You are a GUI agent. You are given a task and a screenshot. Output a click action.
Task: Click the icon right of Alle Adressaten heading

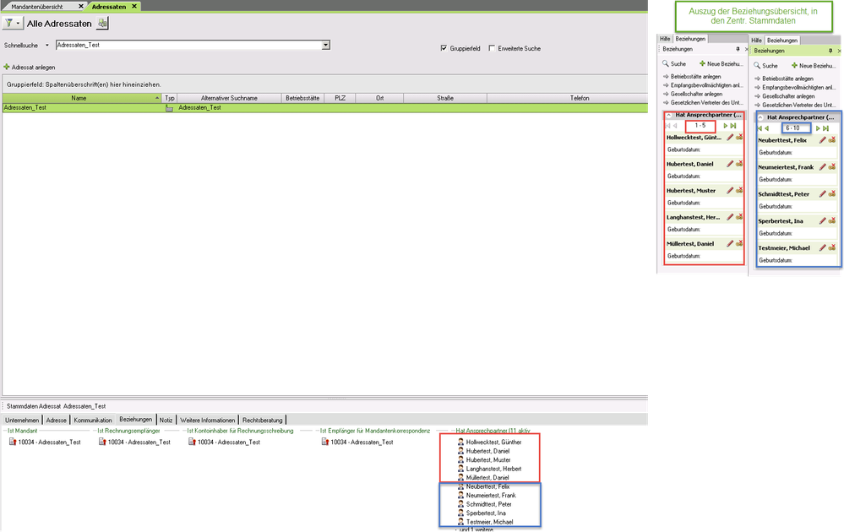(x=102, y=24)
